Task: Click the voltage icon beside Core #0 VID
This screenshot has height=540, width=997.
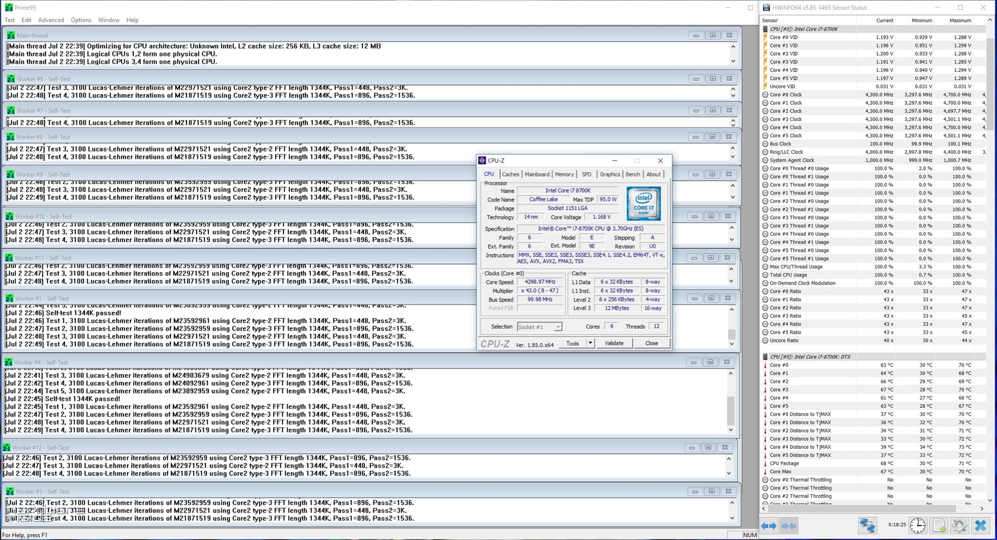Action: click(x=765, y=37)
